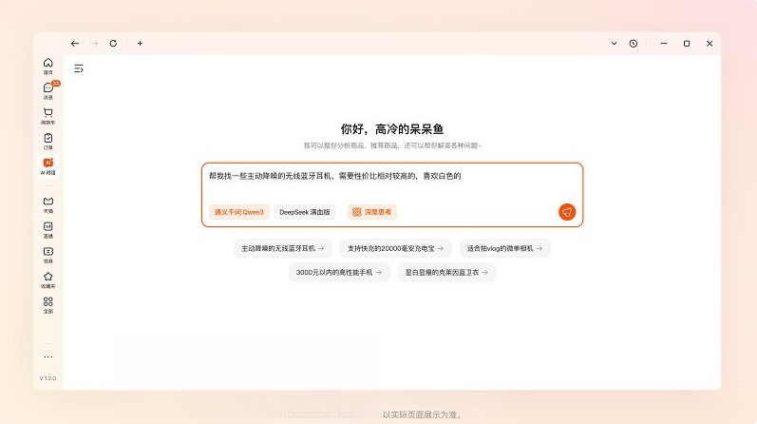Select the DeepSeek 满血版 model
This screenshot has width=757, height=424.
point(305,212)
